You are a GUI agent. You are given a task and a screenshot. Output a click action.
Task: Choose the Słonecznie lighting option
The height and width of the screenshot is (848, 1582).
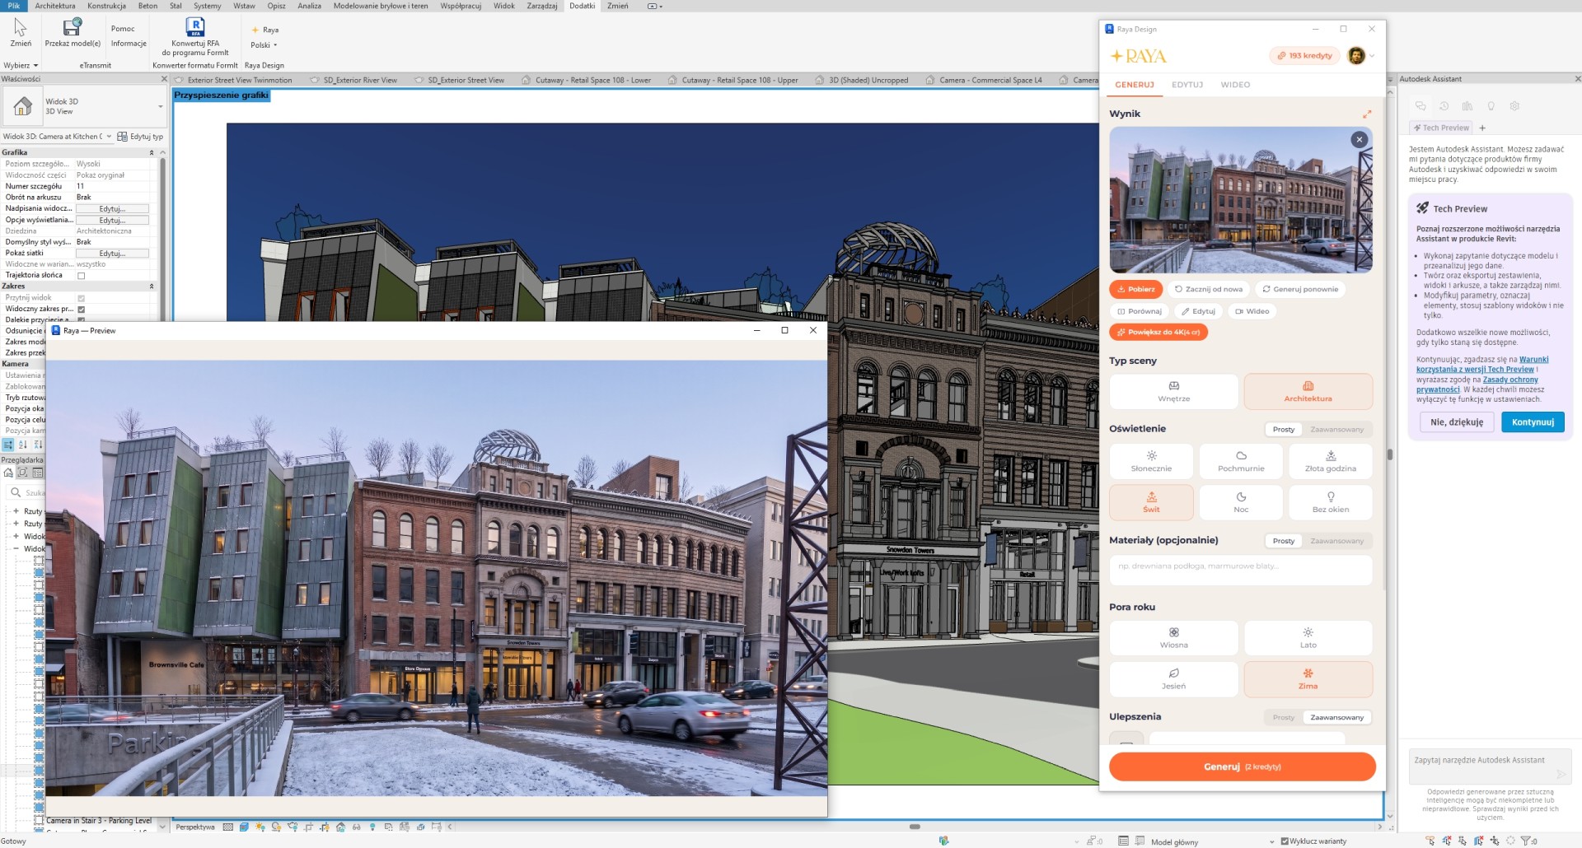pos(1151,461)
